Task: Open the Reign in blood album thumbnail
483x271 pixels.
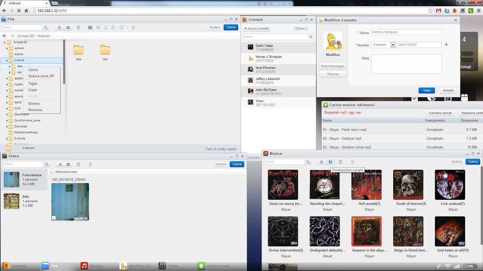Action: tap(408, 232)
